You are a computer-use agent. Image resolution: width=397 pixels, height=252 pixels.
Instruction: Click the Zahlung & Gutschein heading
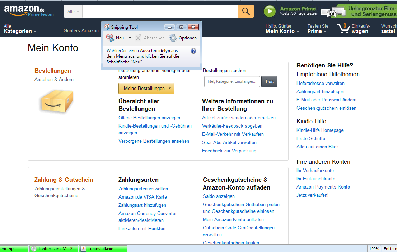click(64, 180)
